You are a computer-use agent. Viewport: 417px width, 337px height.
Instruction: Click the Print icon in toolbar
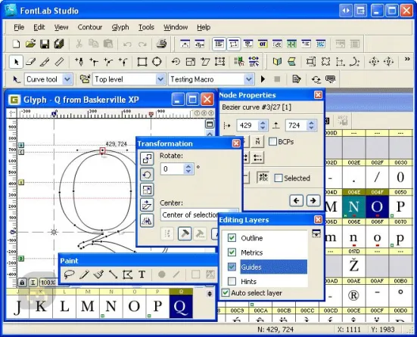click(161, 44)
